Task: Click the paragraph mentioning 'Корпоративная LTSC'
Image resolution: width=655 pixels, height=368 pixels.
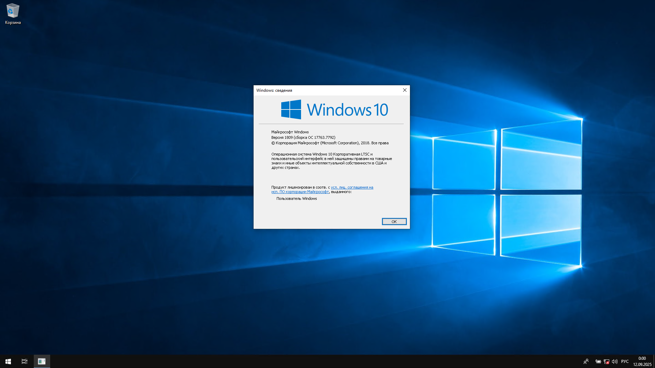Action: click(331, 161)
